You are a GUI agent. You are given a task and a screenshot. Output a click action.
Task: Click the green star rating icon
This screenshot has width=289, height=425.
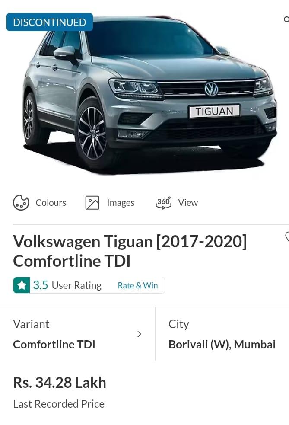(x=22, y=285)
